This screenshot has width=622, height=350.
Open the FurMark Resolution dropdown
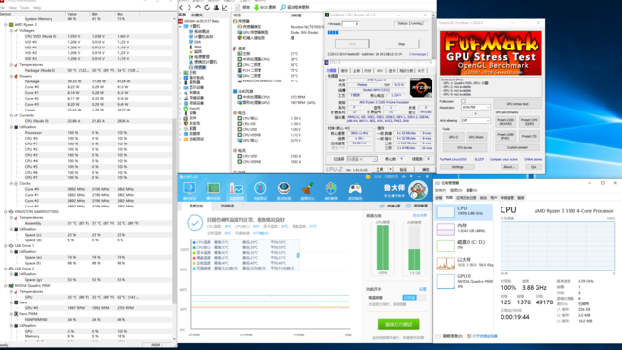pyautogui.click(x=475, y=107)
